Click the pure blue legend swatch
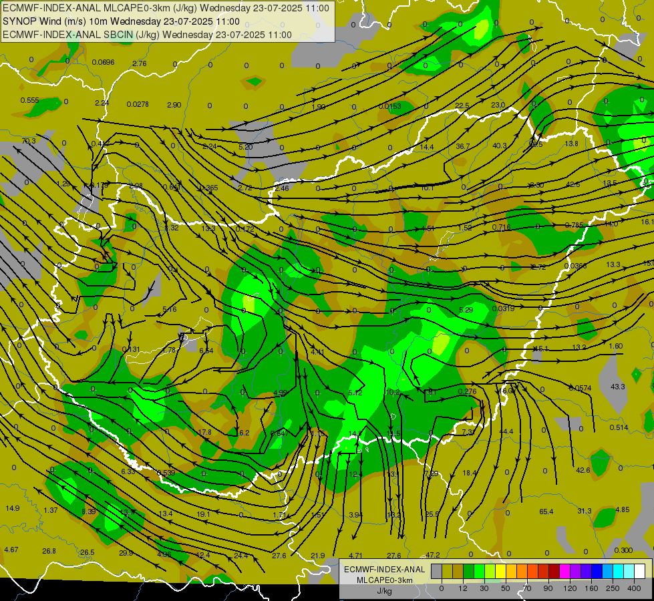This screenshot has width=654, height=601. 597,571
